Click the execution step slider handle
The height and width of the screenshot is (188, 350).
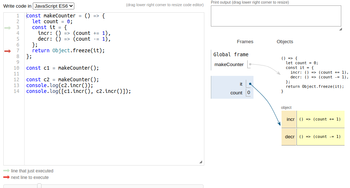tap(39, 186)
